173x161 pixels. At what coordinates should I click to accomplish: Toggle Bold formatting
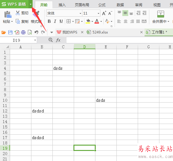(49, 21)
